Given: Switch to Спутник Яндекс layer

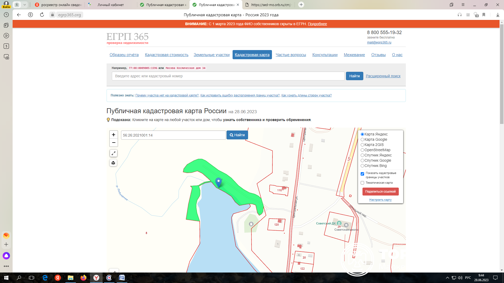Looking at the screenshot, I should pos(362,155).
